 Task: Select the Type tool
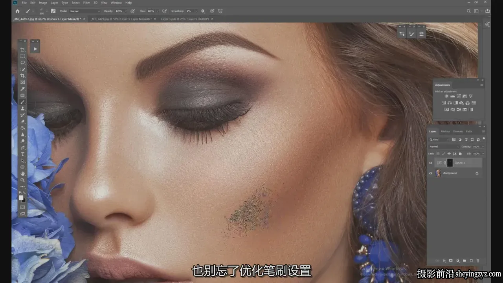tap(23, 154)
